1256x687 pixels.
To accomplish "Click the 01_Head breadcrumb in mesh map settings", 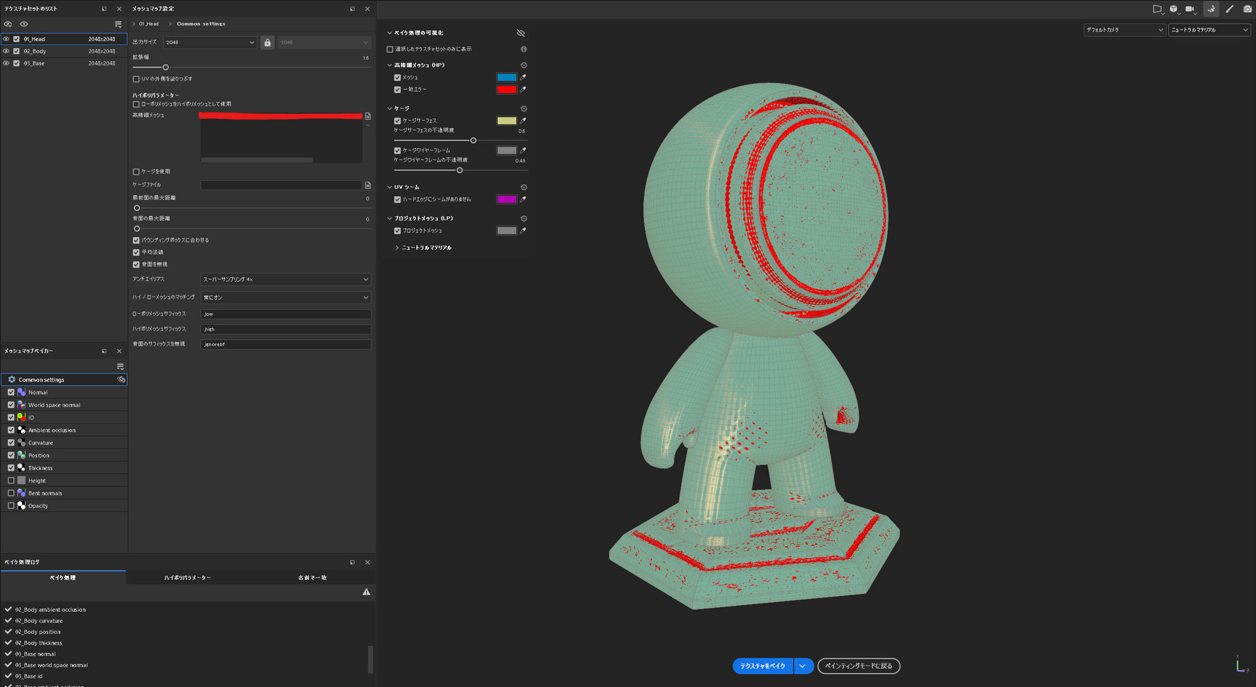I will pos(148,24).
